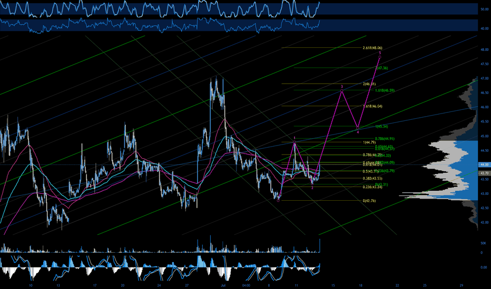Click the Jul month label on time axis

[223, 285]
